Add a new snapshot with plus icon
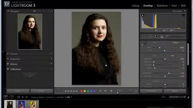This screenshot has width=193, height=108. point(51,59)
